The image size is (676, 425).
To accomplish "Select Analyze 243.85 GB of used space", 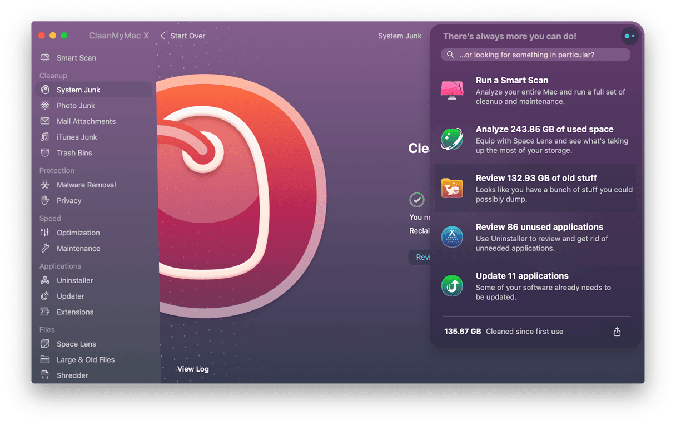I will coord(535,139).
